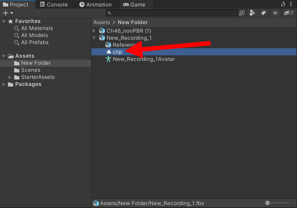The height and width of the screenshot is (208, 297).
Task: Click the favorites star save search button
Action: (x=275, y=13)
